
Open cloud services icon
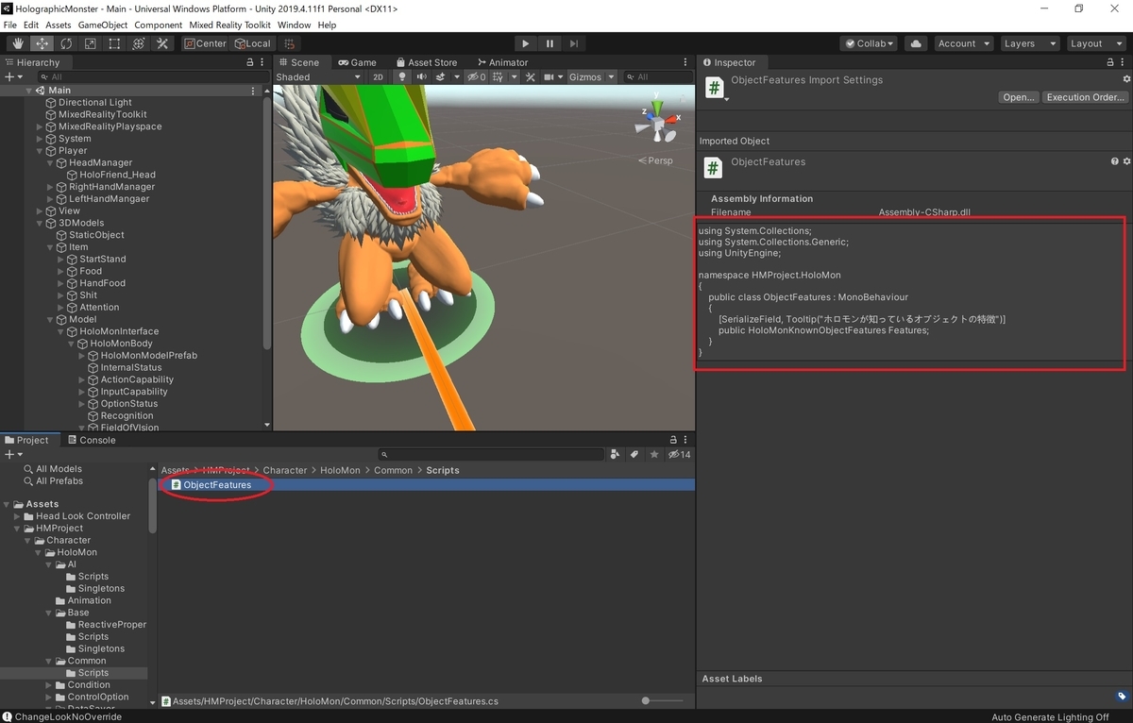[x=915, y=43]
